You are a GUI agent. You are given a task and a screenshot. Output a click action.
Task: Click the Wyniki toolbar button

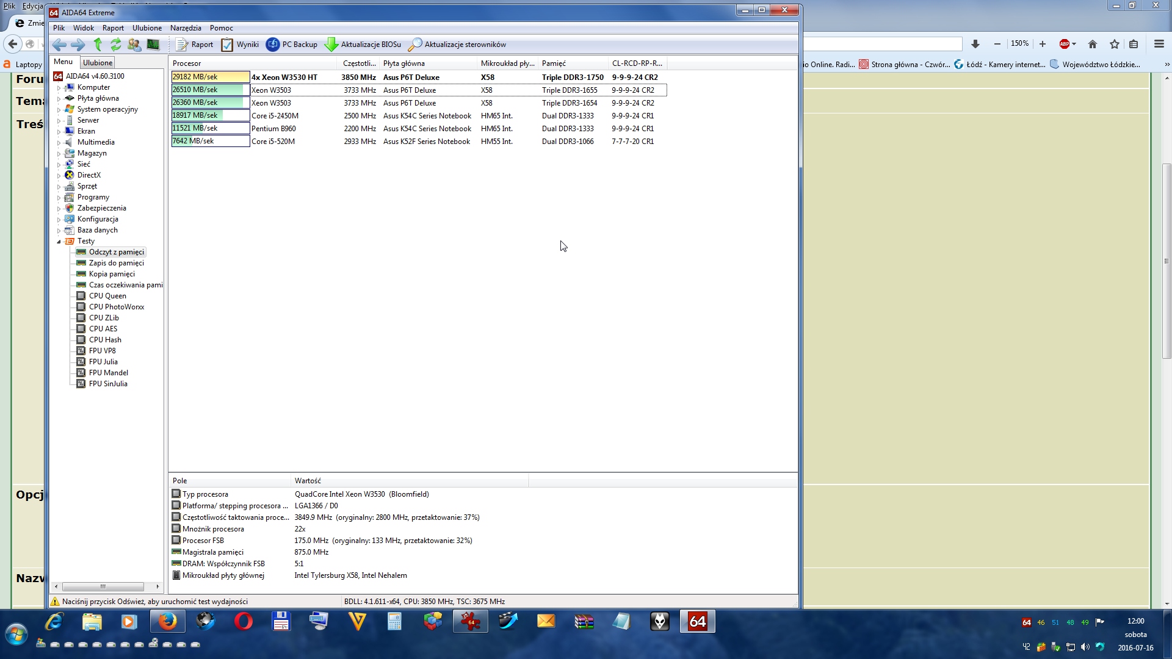[240, 44]
